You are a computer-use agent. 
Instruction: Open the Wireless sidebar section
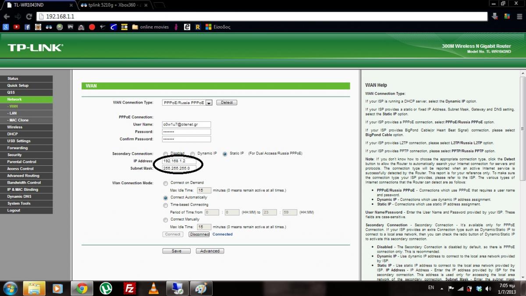click(26, 127)
